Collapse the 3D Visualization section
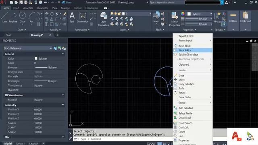258x145 pixels. 63,95
